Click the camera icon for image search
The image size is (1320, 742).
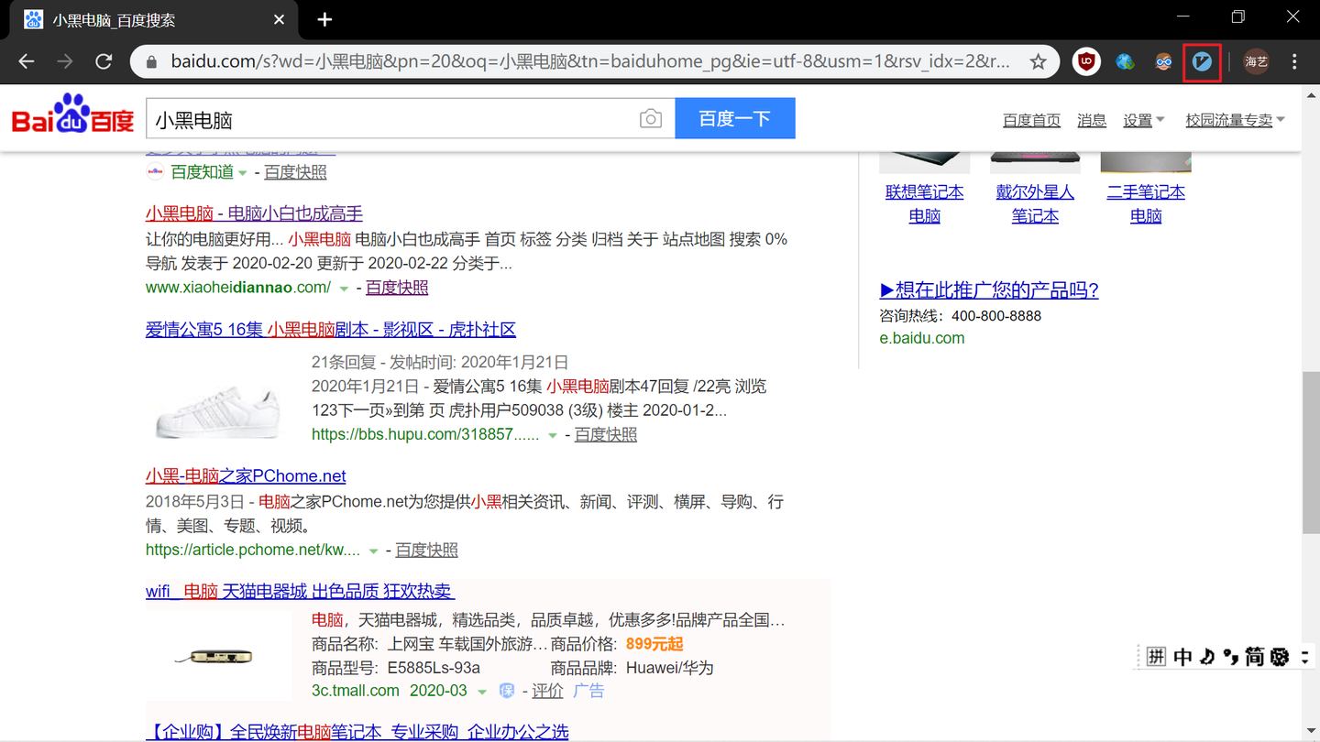[x=651, y=118]
